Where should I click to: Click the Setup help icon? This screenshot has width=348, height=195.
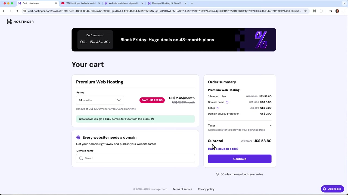pos(218,108)
